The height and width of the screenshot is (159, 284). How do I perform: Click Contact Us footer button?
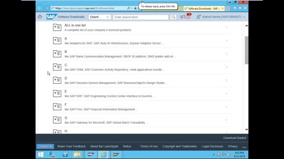(45, 146)
